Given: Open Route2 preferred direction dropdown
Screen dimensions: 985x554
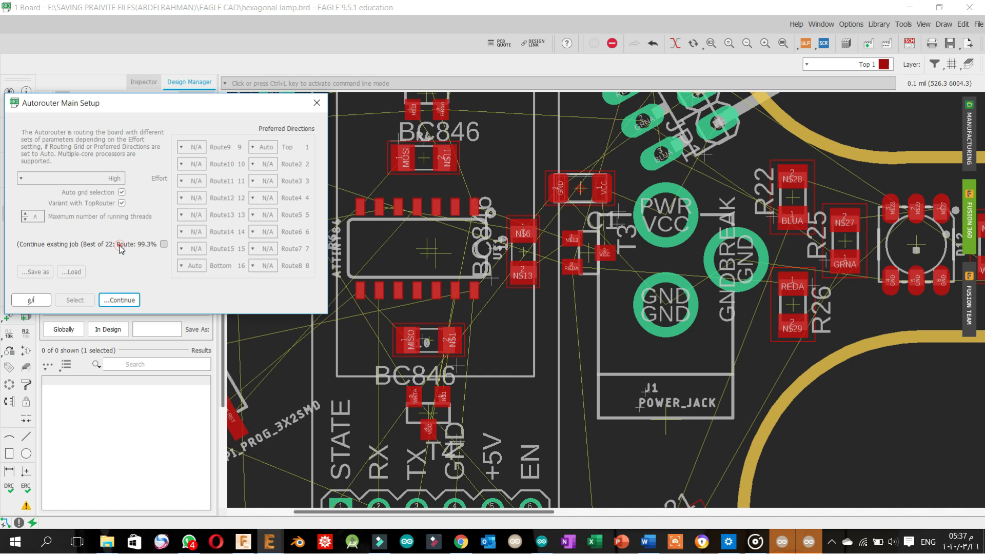Looking at the screenshot, I should (263, 164).
